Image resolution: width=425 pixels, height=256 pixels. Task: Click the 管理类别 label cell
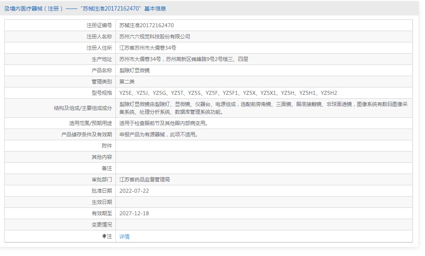coord(60,82)
